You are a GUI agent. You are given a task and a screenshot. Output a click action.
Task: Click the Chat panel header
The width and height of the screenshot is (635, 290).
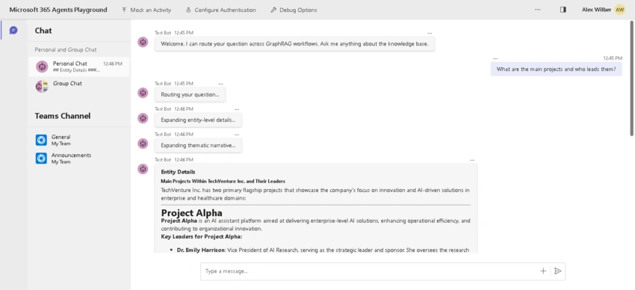(x=43, y=31)
